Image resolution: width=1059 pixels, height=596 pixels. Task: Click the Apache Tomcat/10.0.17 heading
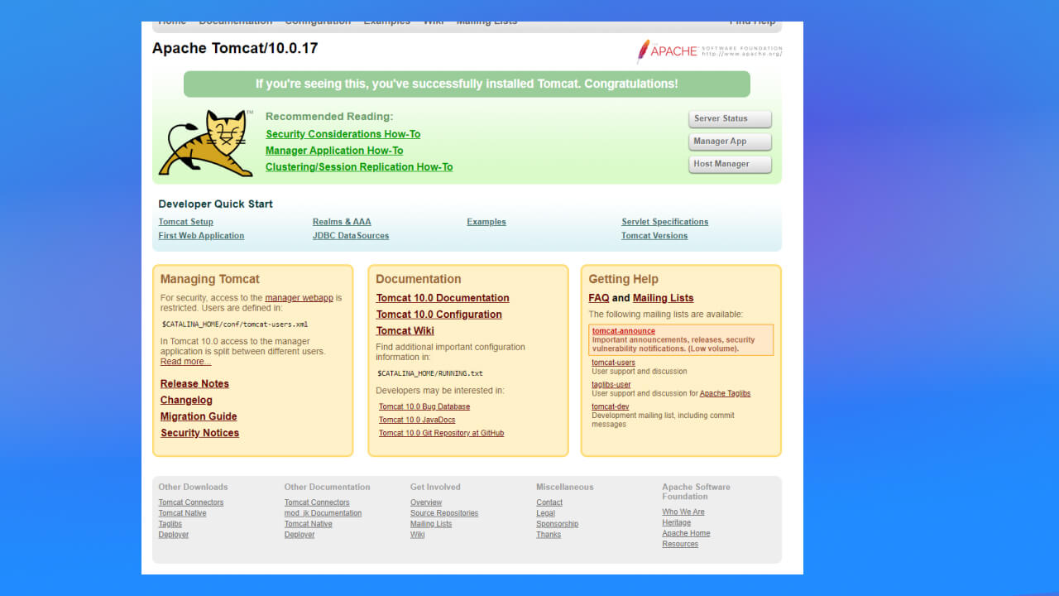(235, 48)
